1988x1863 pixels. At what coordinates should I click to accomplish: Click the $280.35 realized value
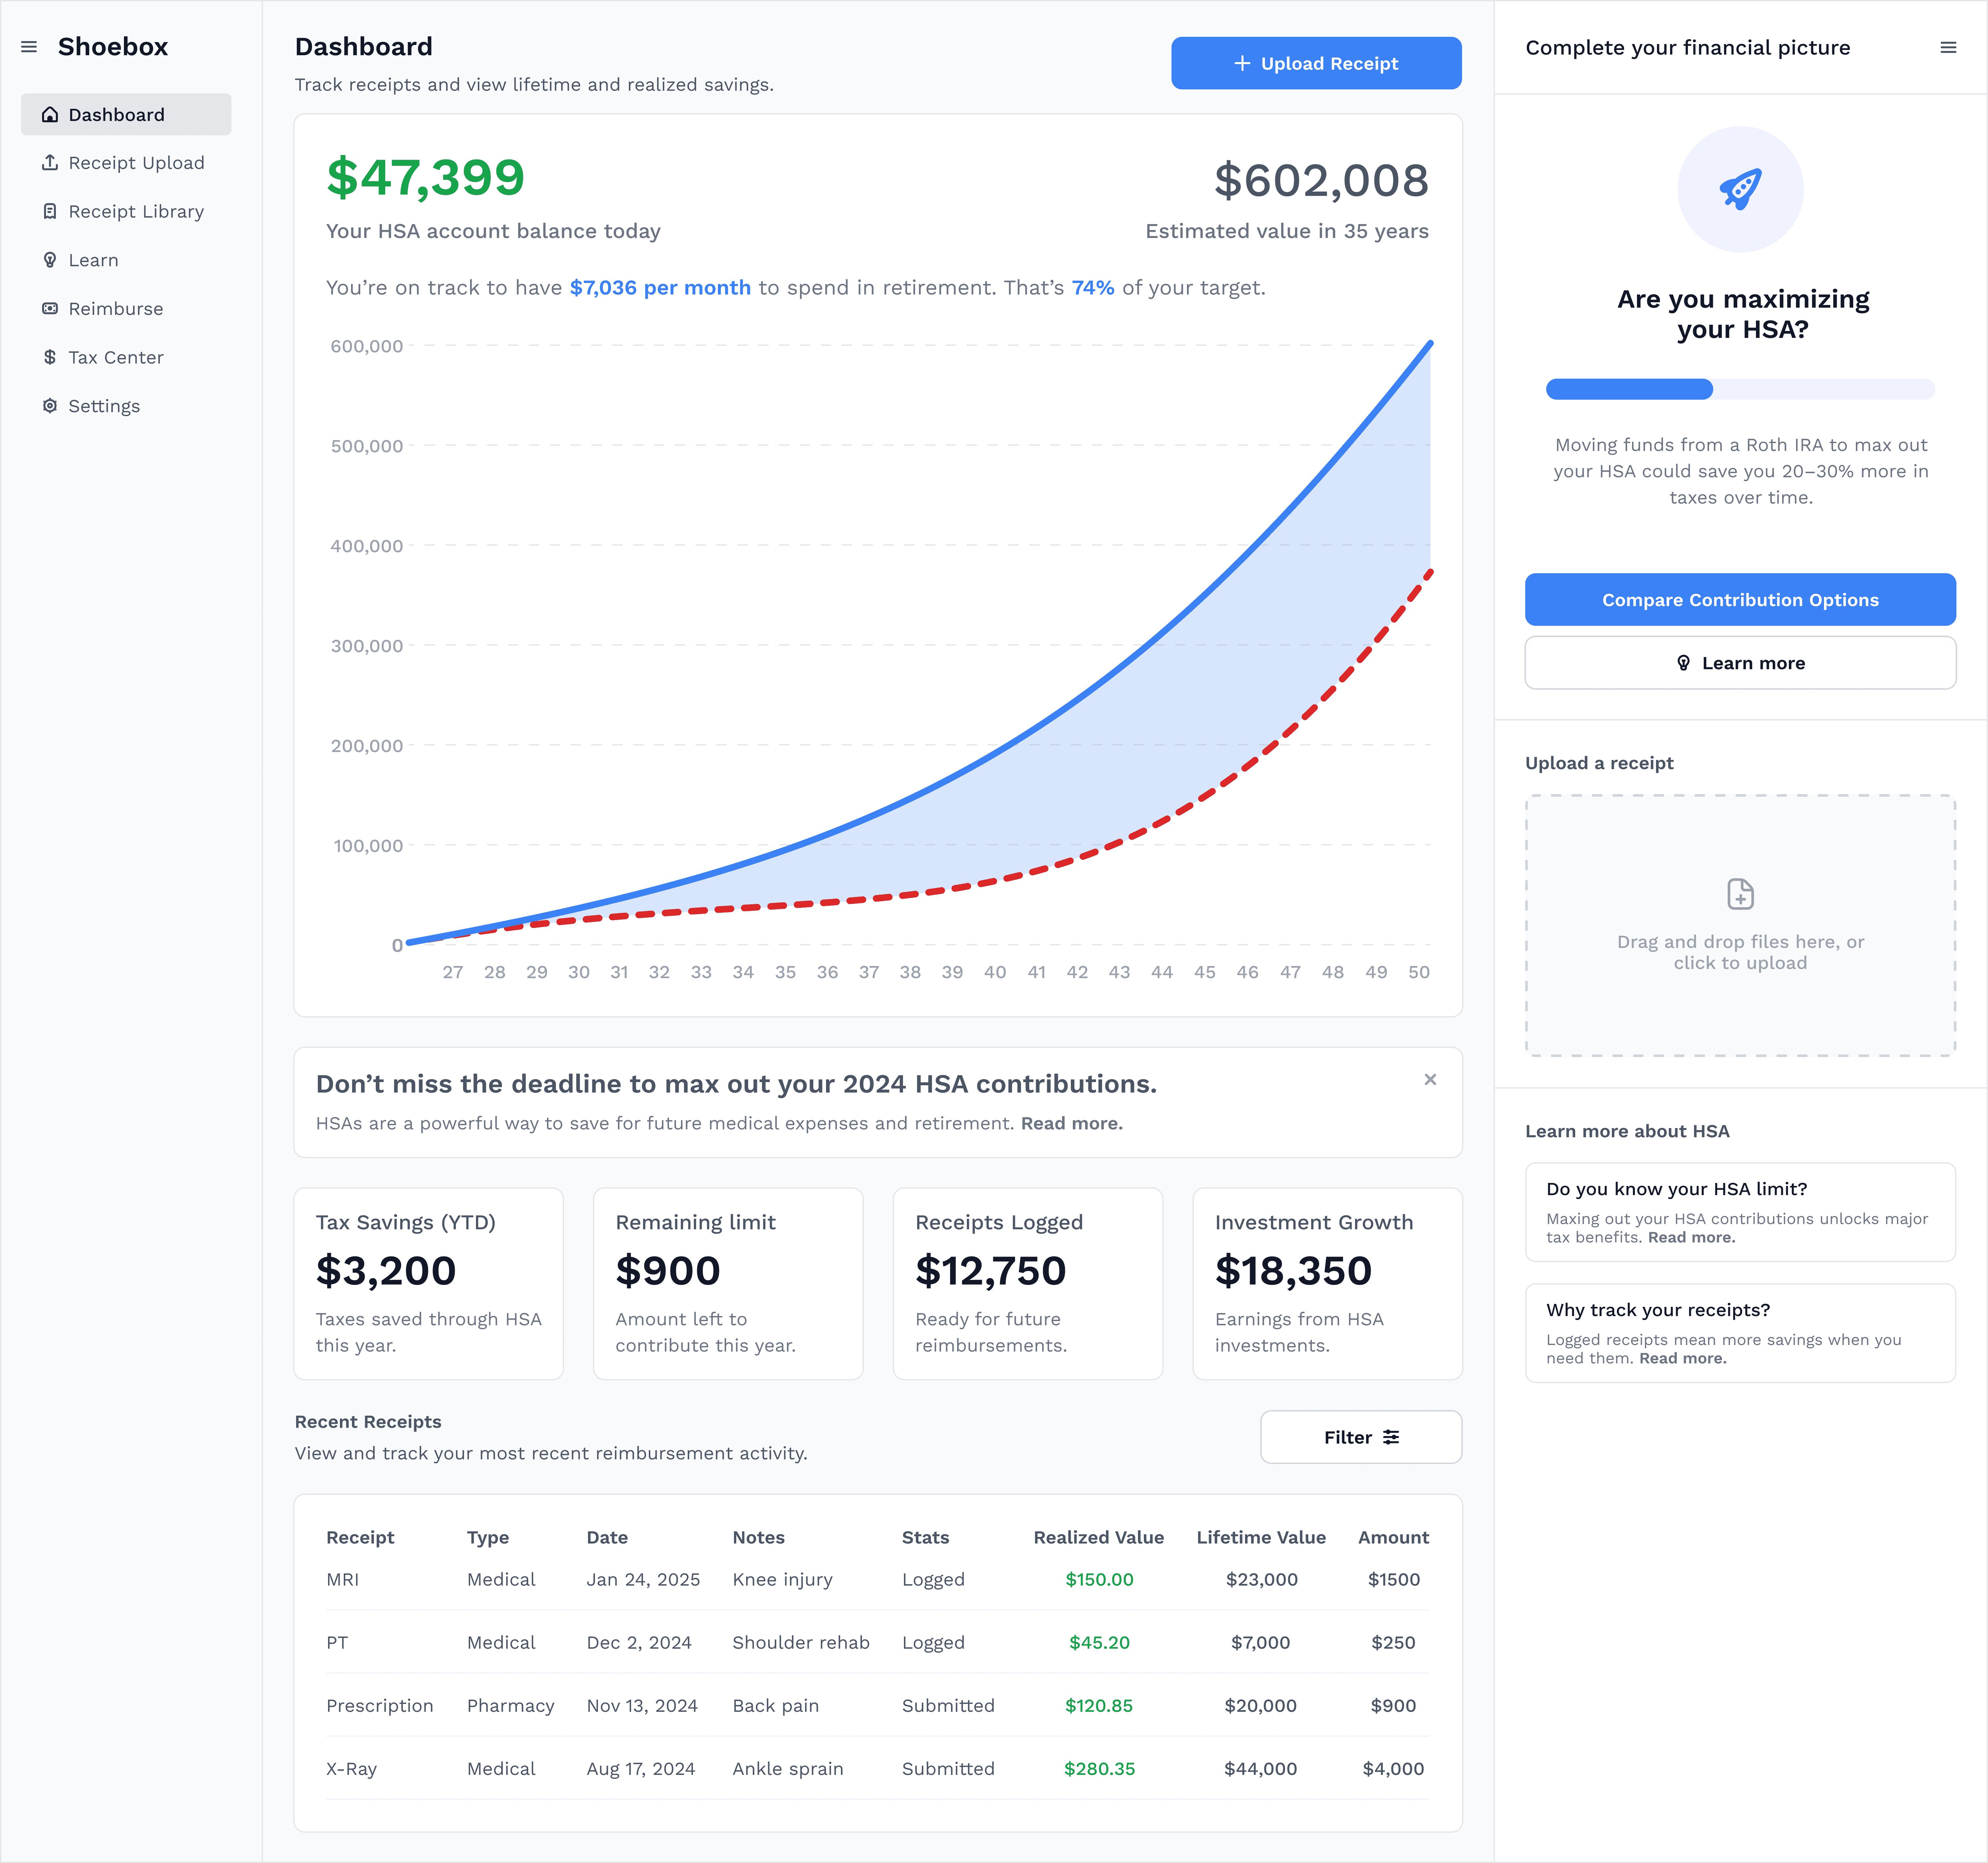point(1099,1769)
